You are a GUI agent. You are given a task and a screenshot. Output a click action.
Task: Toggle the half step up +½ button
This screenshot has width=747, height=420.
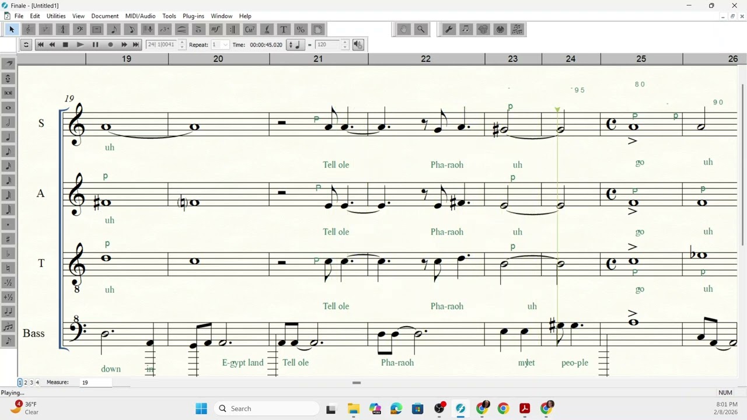8,297
